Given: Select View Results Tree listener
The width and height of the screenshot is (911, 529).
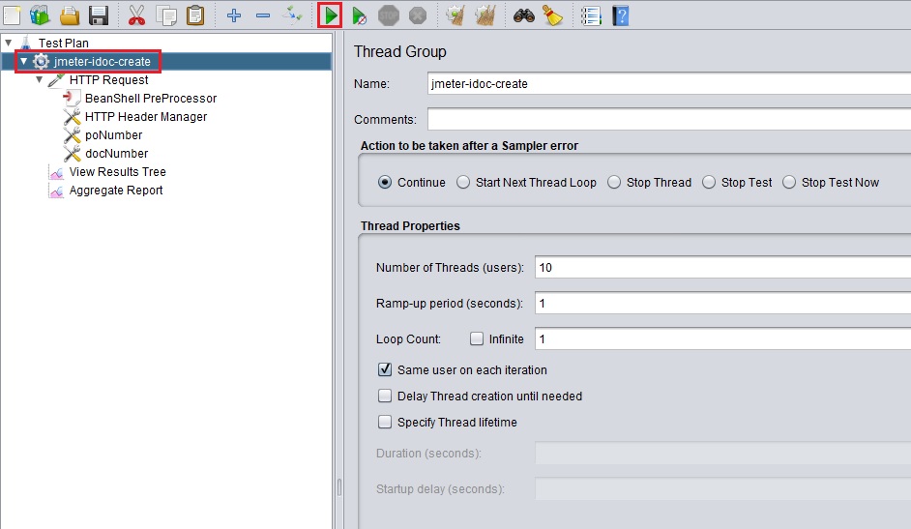Looking at the screenshot, I should pos(117,172).
